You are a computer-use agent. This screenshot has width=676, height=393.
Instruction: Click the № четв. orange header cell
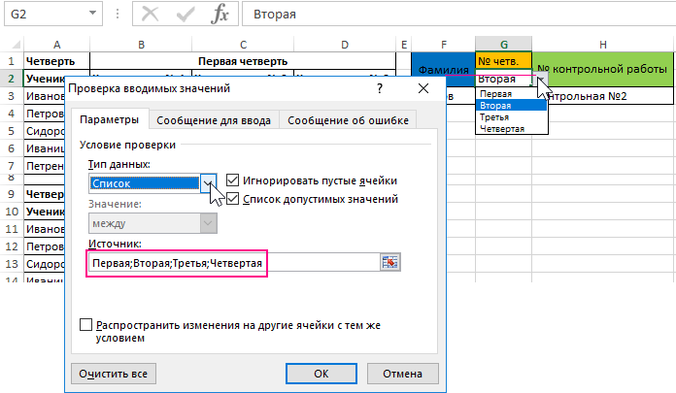pyautogui.click(x=503, y=61)
